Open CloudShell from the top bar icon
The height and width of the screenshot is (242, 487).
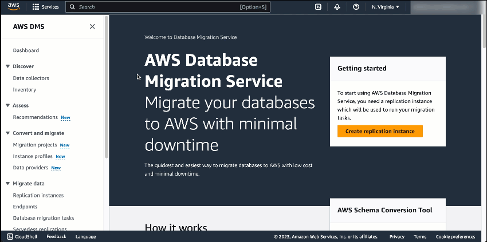tap(318, 7)
